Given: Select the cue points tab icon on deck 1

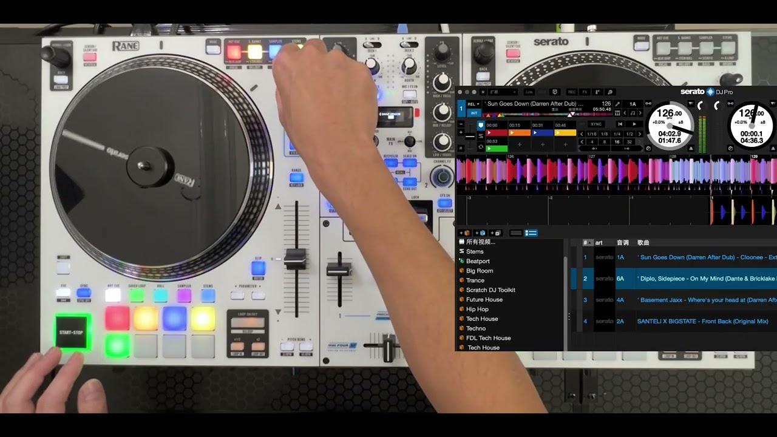Looking at the screenshot, I should pyautogui.click(x=481, y=125).
